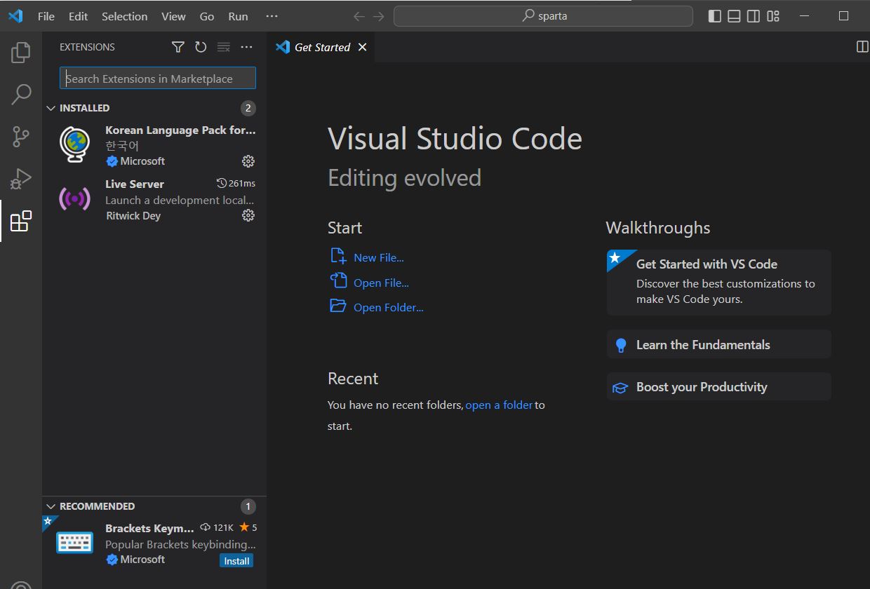This screenshot has width=870, height=589.
Task: Click Brackets Keymap star rating 5
Action: [248, 527]
